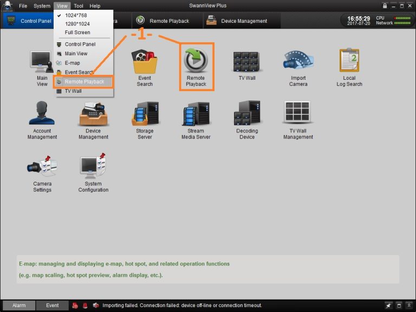This screenshot has width=416, height=312.
Task: Click the Alarm button in status bar
Action: [19, 305]
